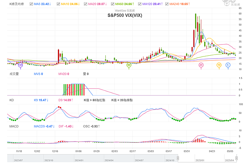Viewport: 248px width, 163px height.
Task: Click the MV5 0 volume label
Action: click(38, 74)
